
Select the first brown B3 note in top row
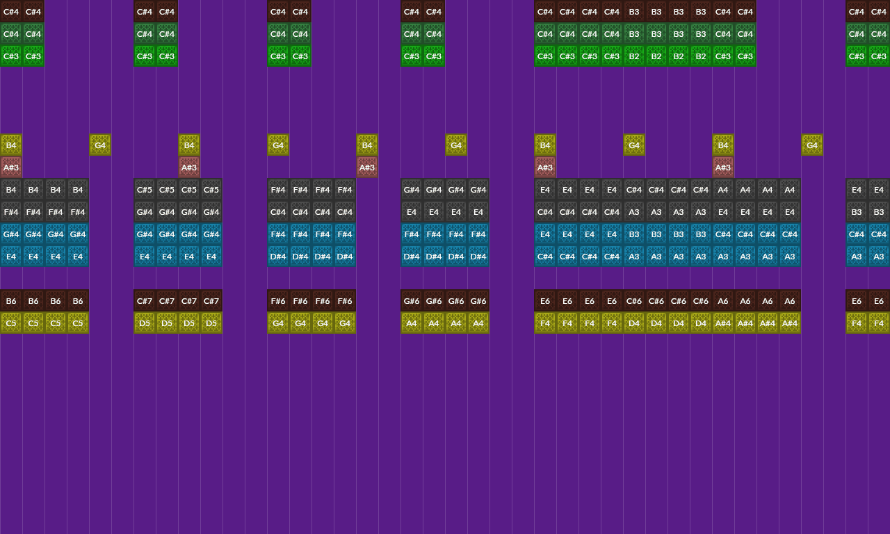634,12
